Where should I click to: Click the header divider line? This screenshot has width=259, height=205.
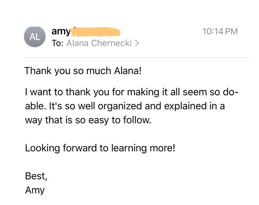137,58
